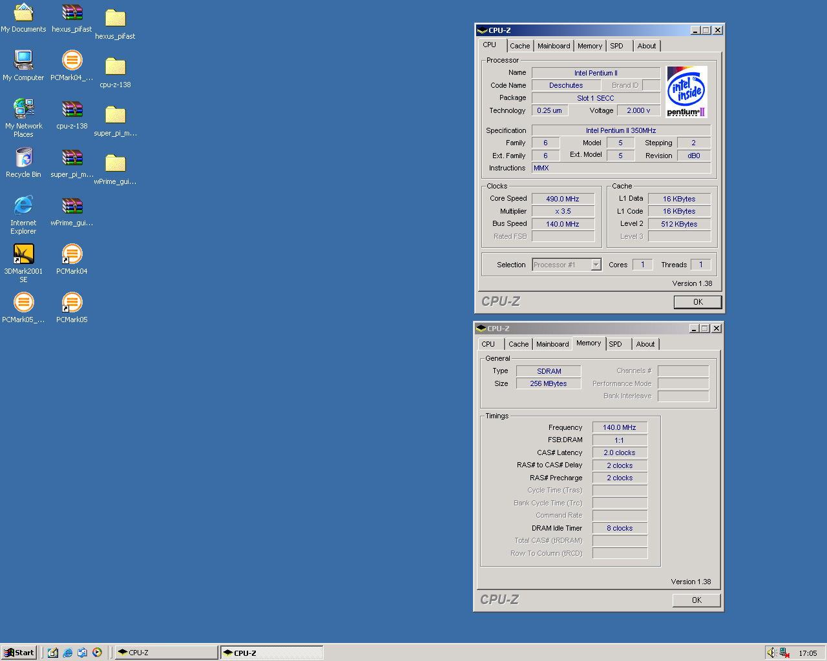
Task: Select the PCMark05_ installer icon
Action: tap(23, 308)
